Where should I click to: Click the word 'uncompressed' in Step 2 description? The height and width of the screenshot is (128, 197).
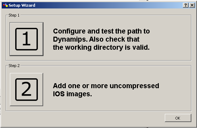(134, 86)
